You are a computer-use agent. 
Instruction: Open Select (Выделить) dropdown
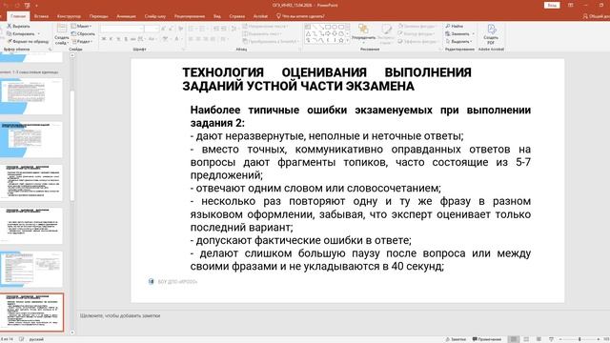458,41
